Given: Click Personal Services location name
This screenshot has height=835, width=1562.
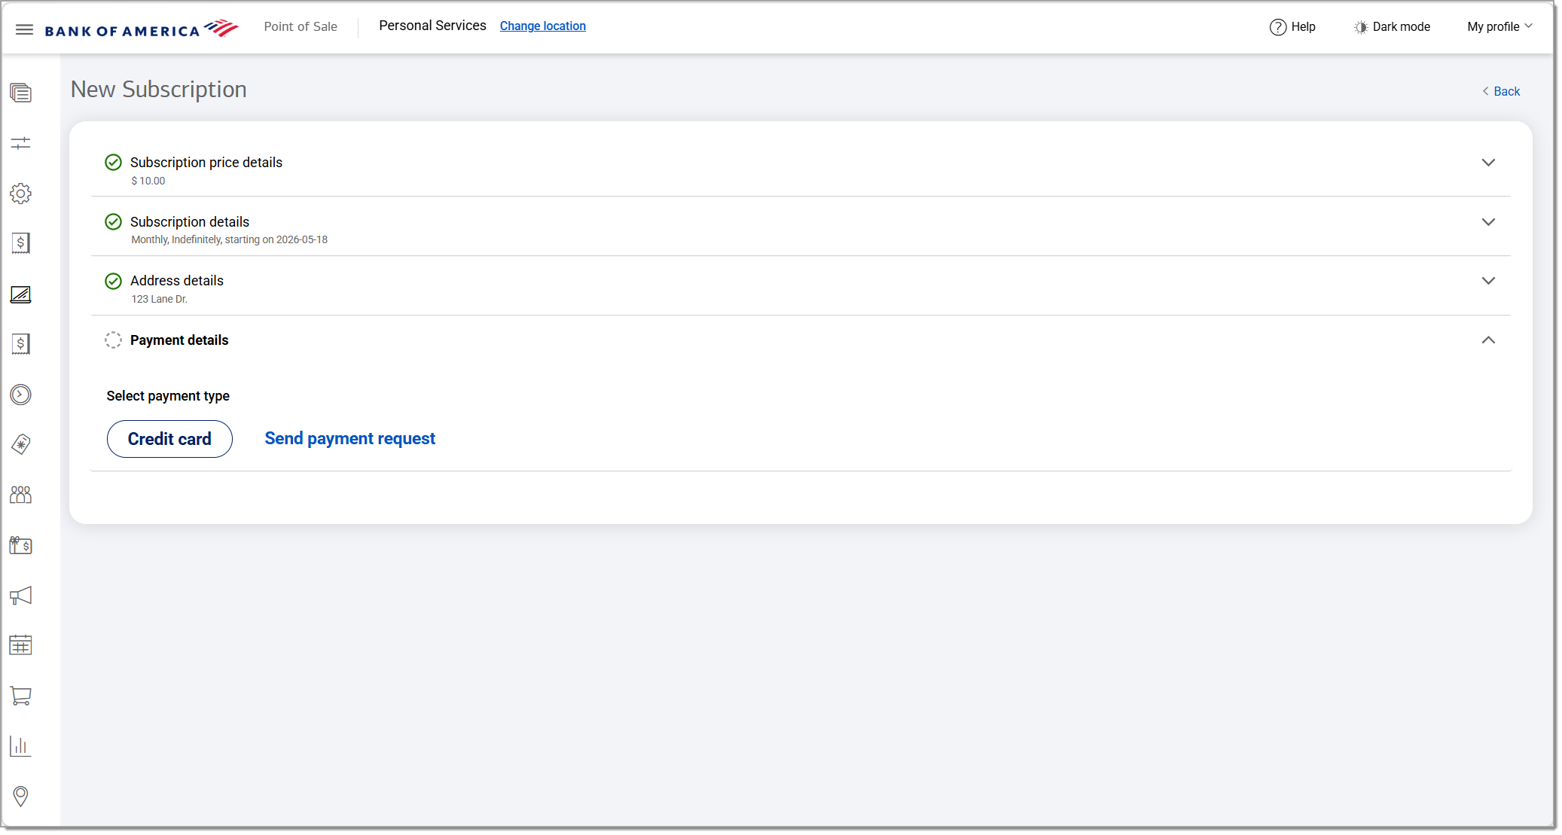Looking at the screenshot, I should (432, 26).
